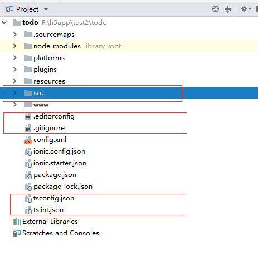Click the tslint.json file icon
This screenshot has width=258, height=265.
(x=28, y=210)
